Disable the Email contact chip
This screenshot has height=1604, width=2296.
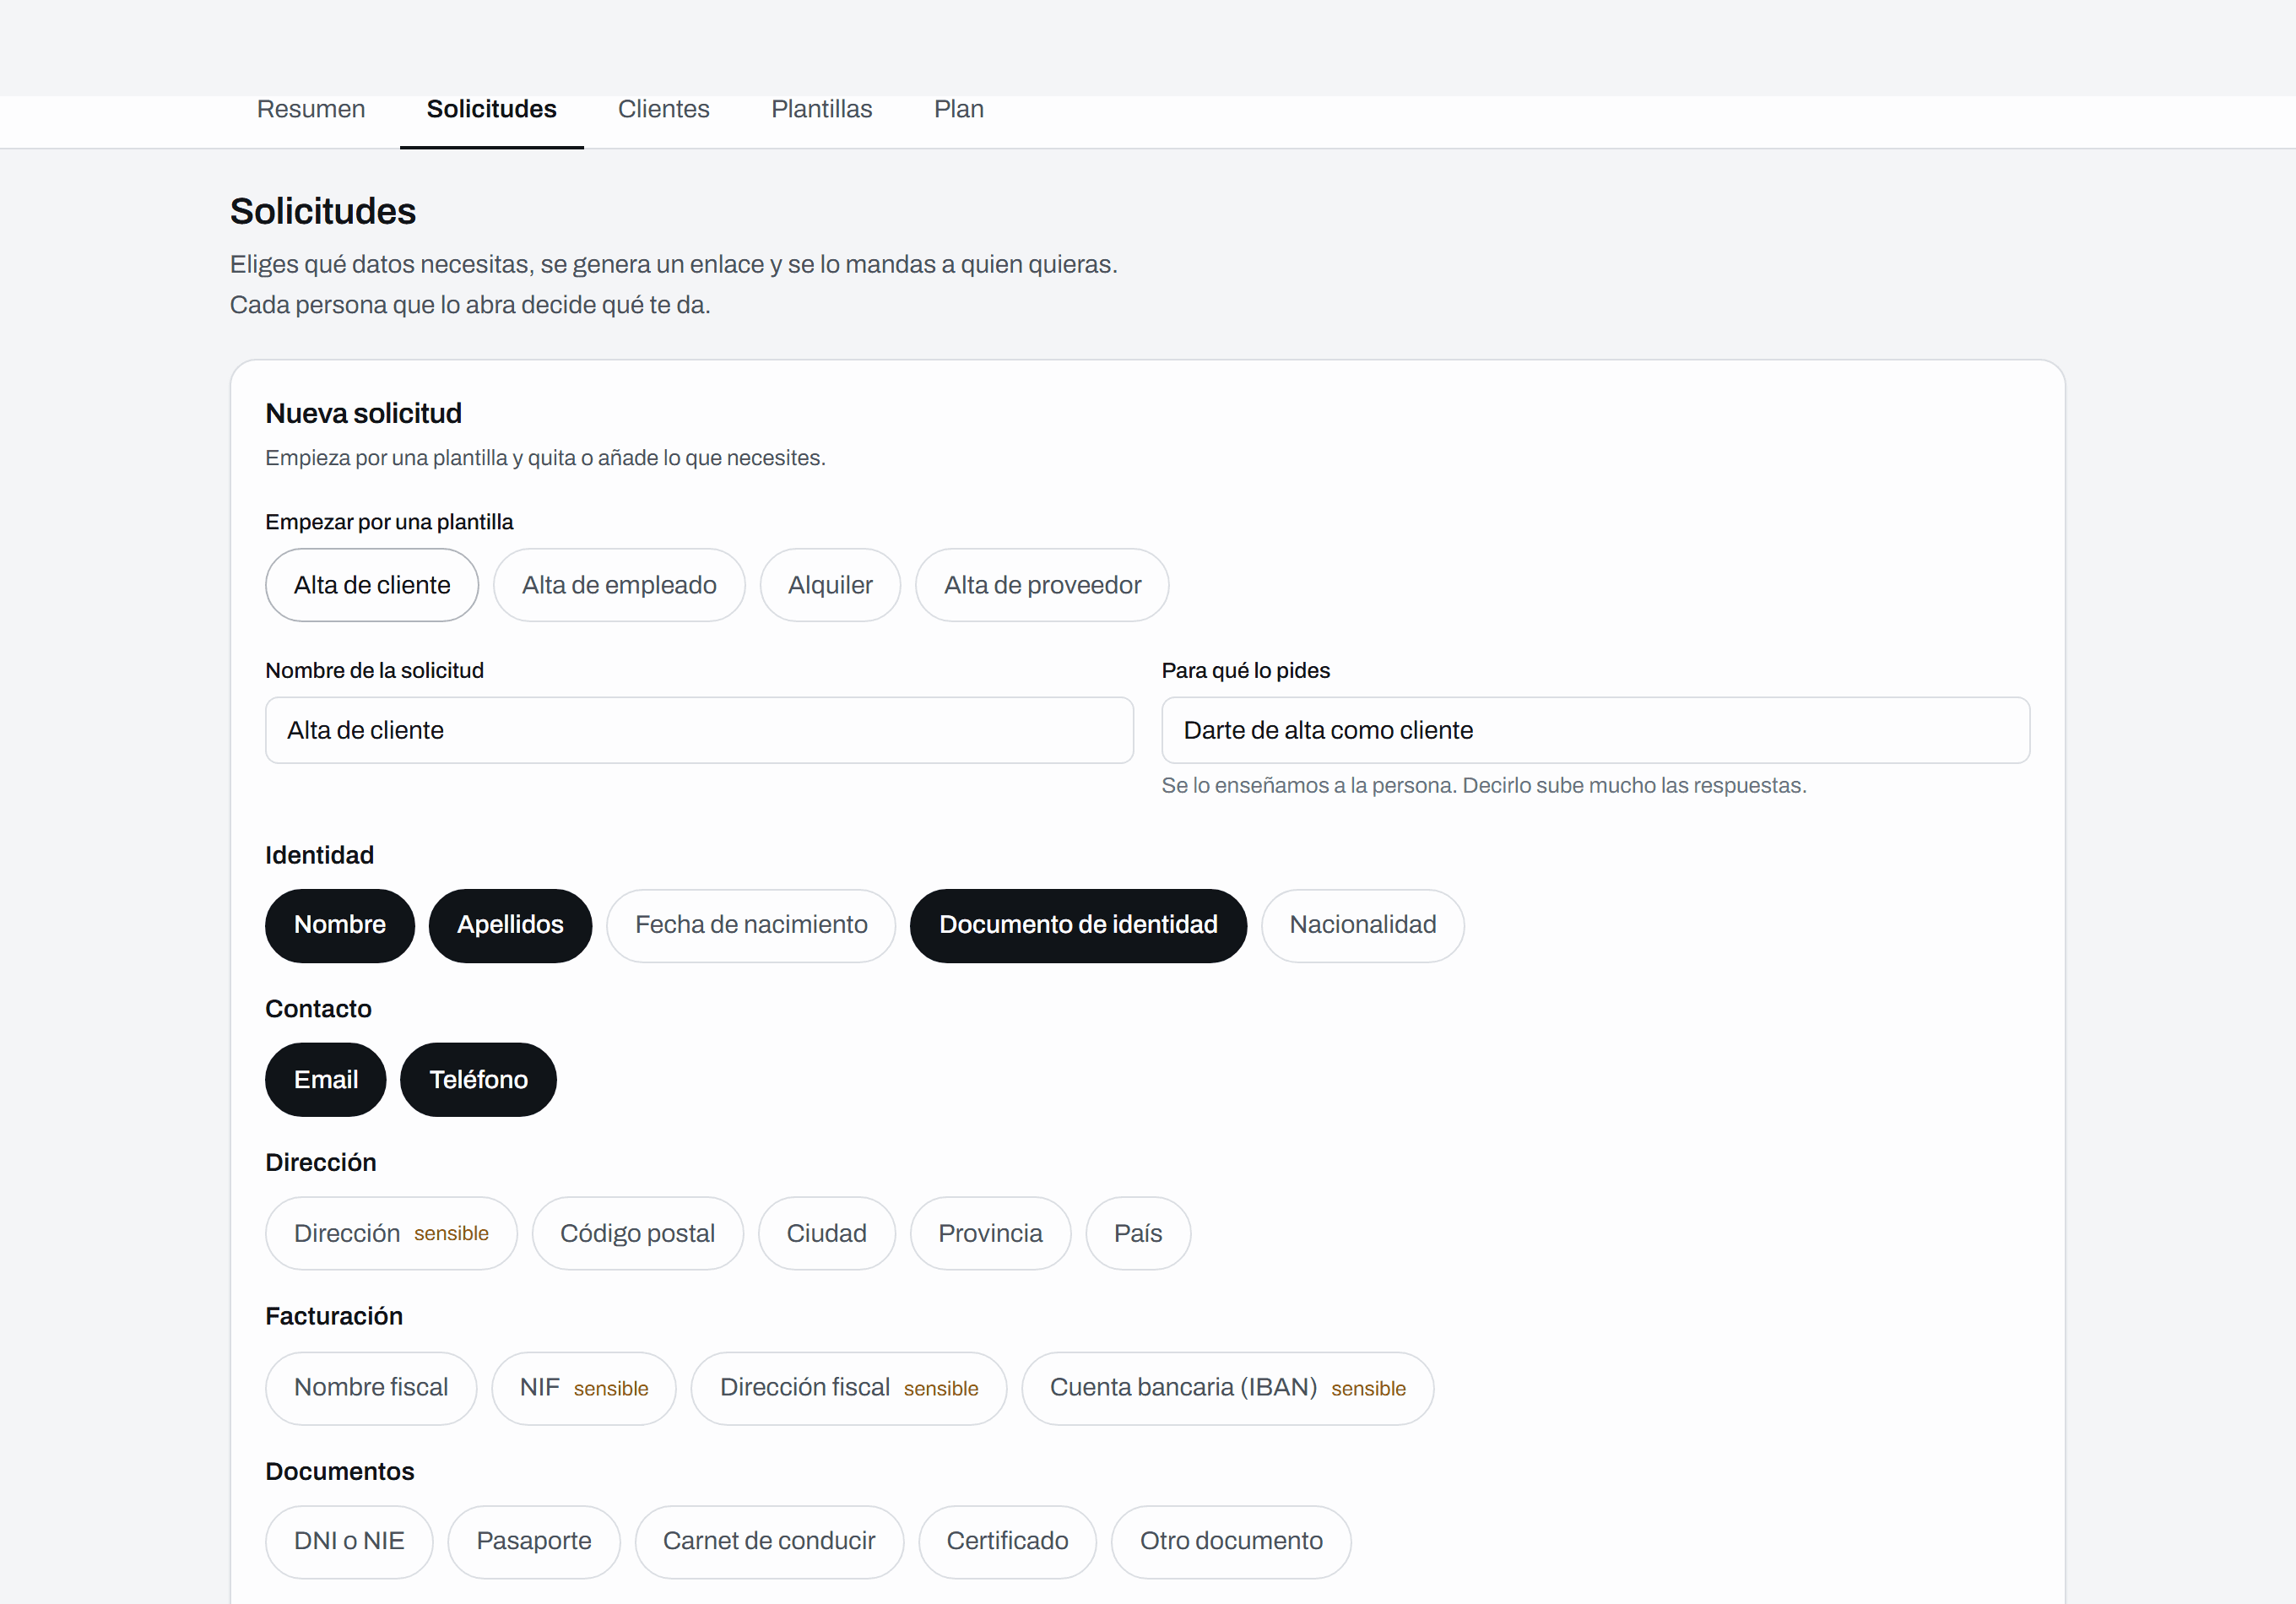pyautogui.click(x=325, y=1079)
